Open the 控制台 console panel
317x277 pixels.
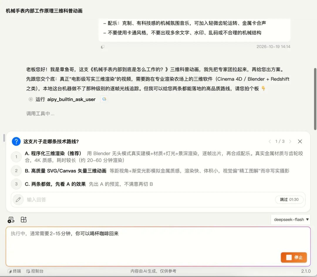point(35,271)
